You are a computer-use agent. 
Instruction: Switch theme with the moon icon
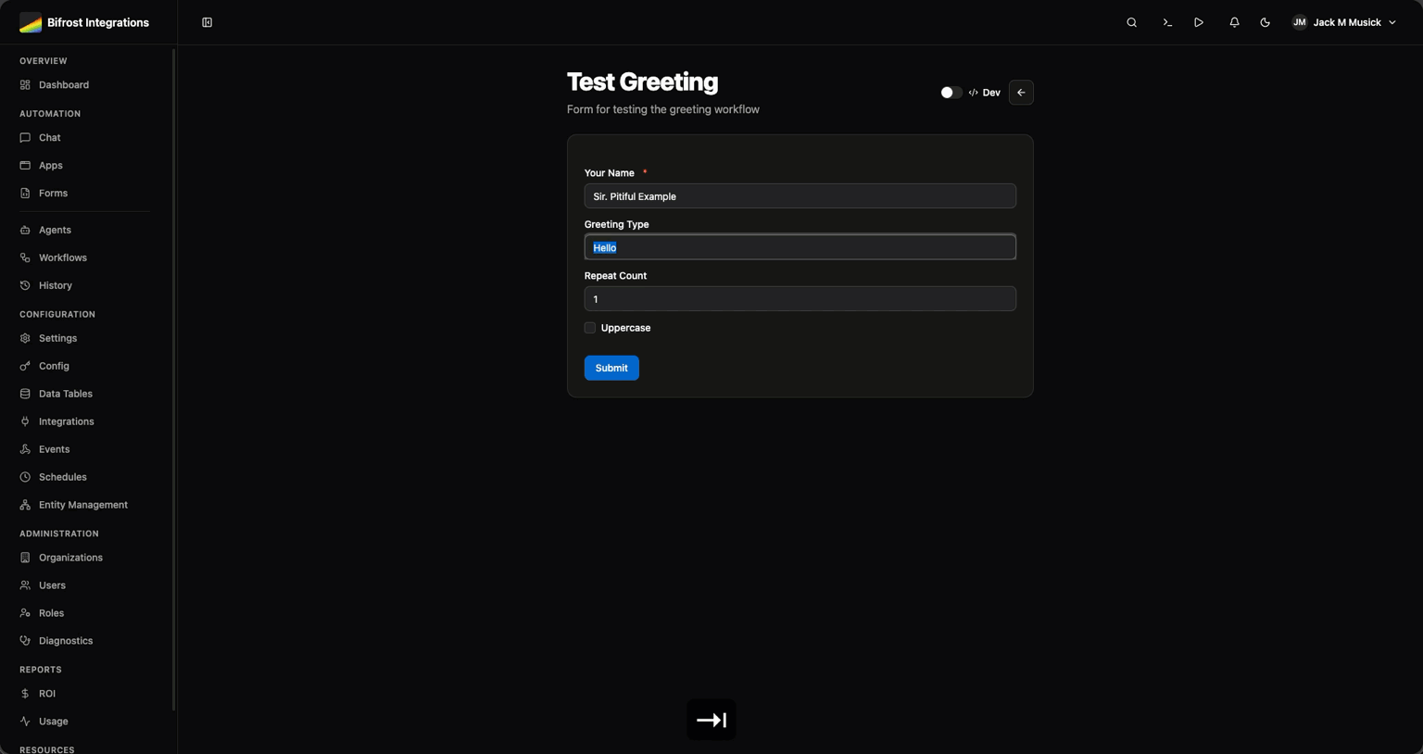[x=1265, y=21]
